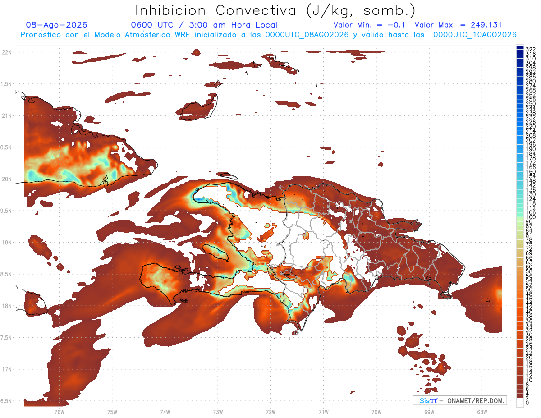Click the 71W longitude label
The width and height of the screenshot is (541, 418).
coord(323,412)
